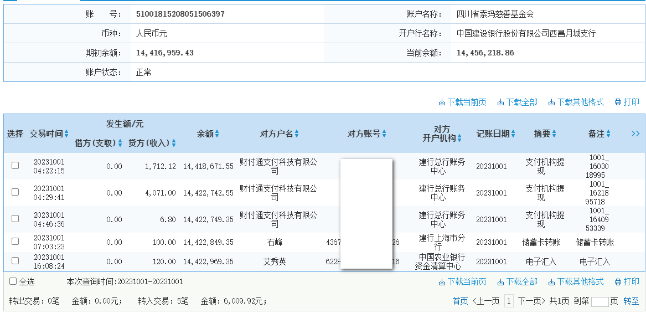Sort by 对方户名 column arrows

click(297, 134)
